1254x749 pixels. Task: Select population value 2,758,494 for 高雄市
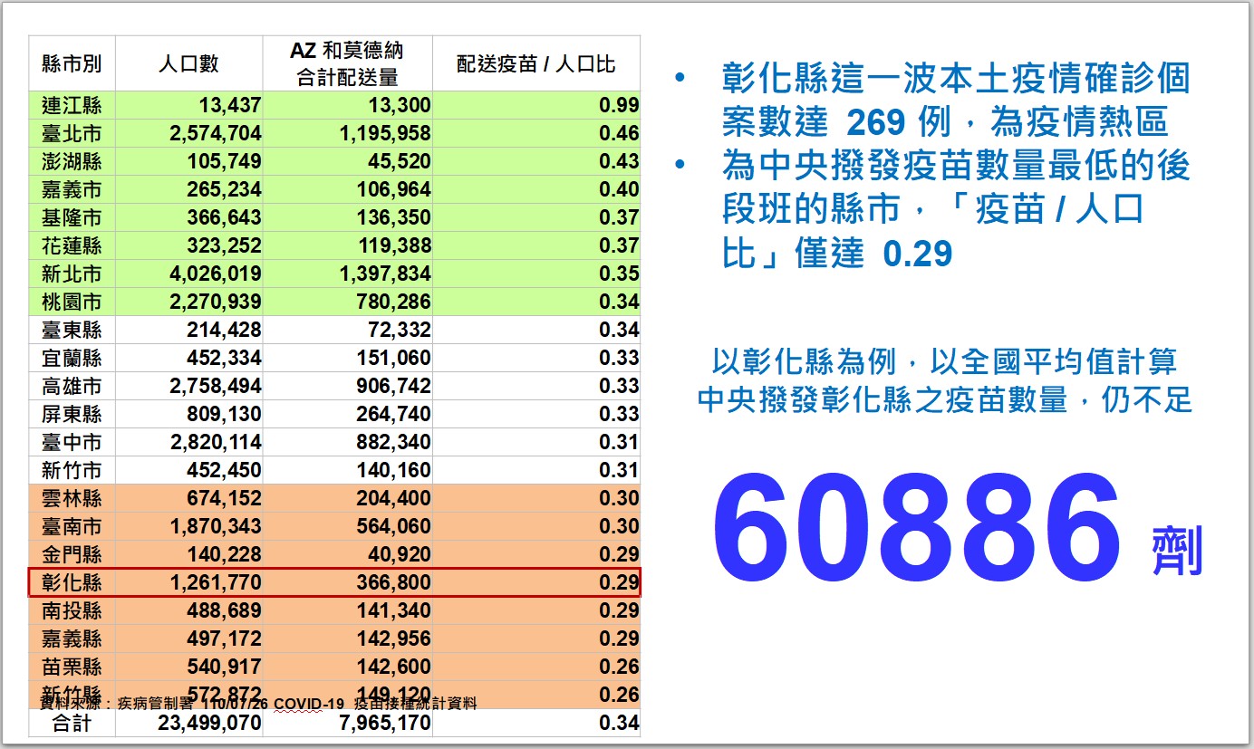coord(216,386)
